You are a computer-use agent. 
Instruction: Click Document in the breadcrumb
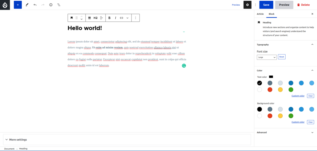click(x=9, y=149)
